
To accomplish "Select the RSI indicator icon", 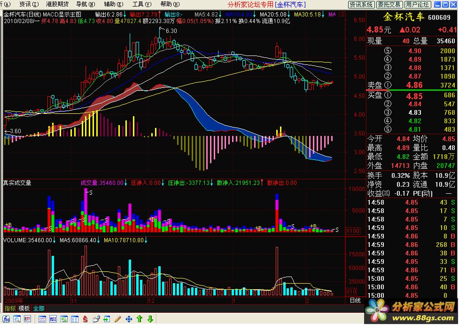I will [x=53, y=319].
